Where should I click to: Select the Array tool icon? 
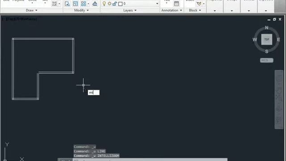coord(84,4)
